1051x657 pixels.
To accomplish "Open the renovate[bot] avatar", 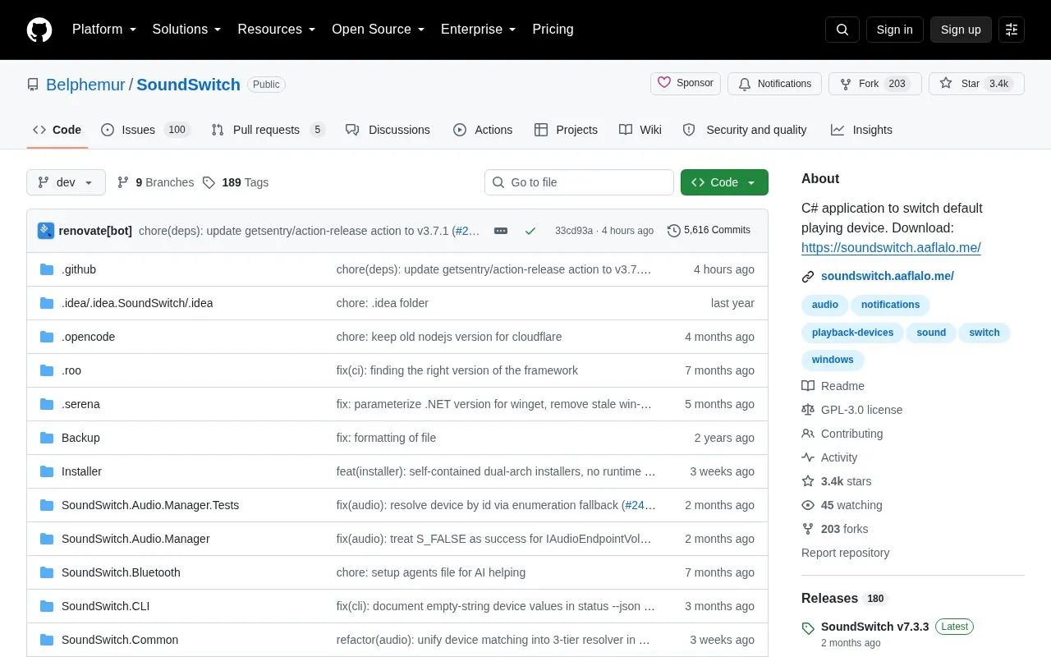I will (x=46, y=231).
